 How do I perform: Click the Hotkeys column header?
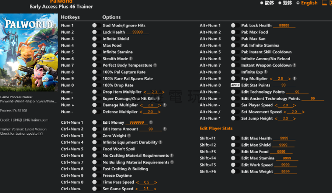70,17
